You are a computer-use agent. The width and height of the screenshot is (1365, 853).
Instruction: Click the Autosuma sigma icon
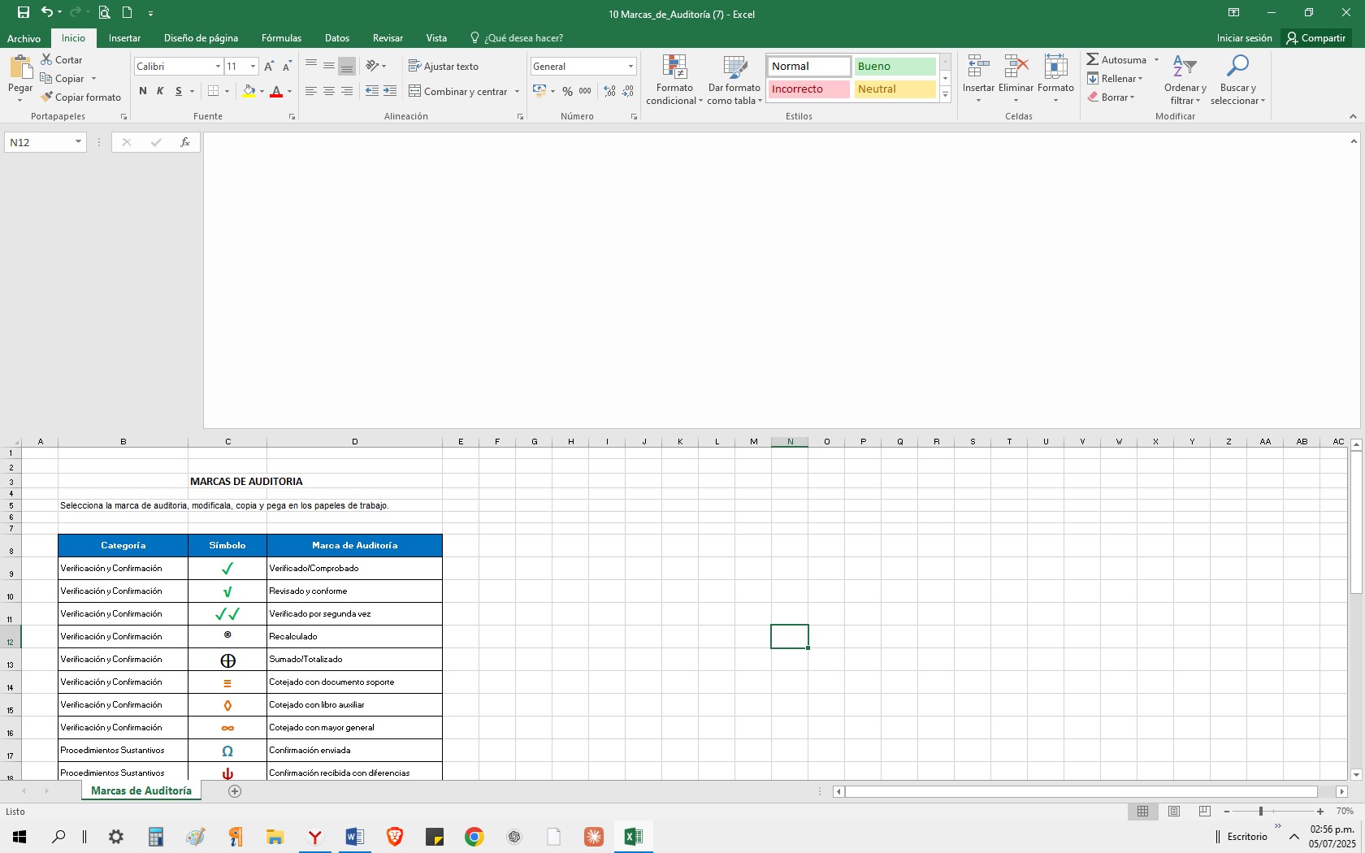click(1093, 59)
